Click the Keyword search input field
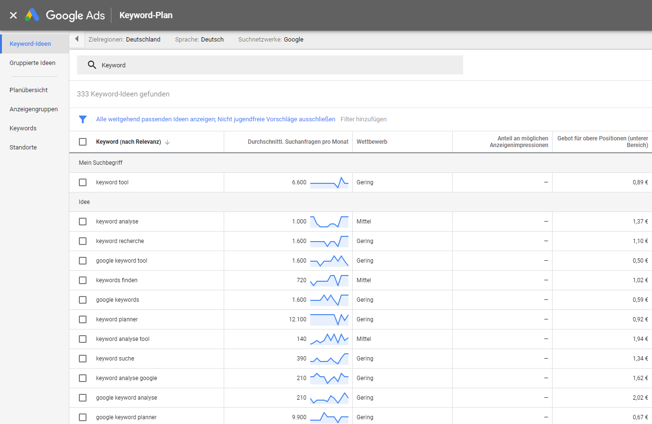 [270, 65]
